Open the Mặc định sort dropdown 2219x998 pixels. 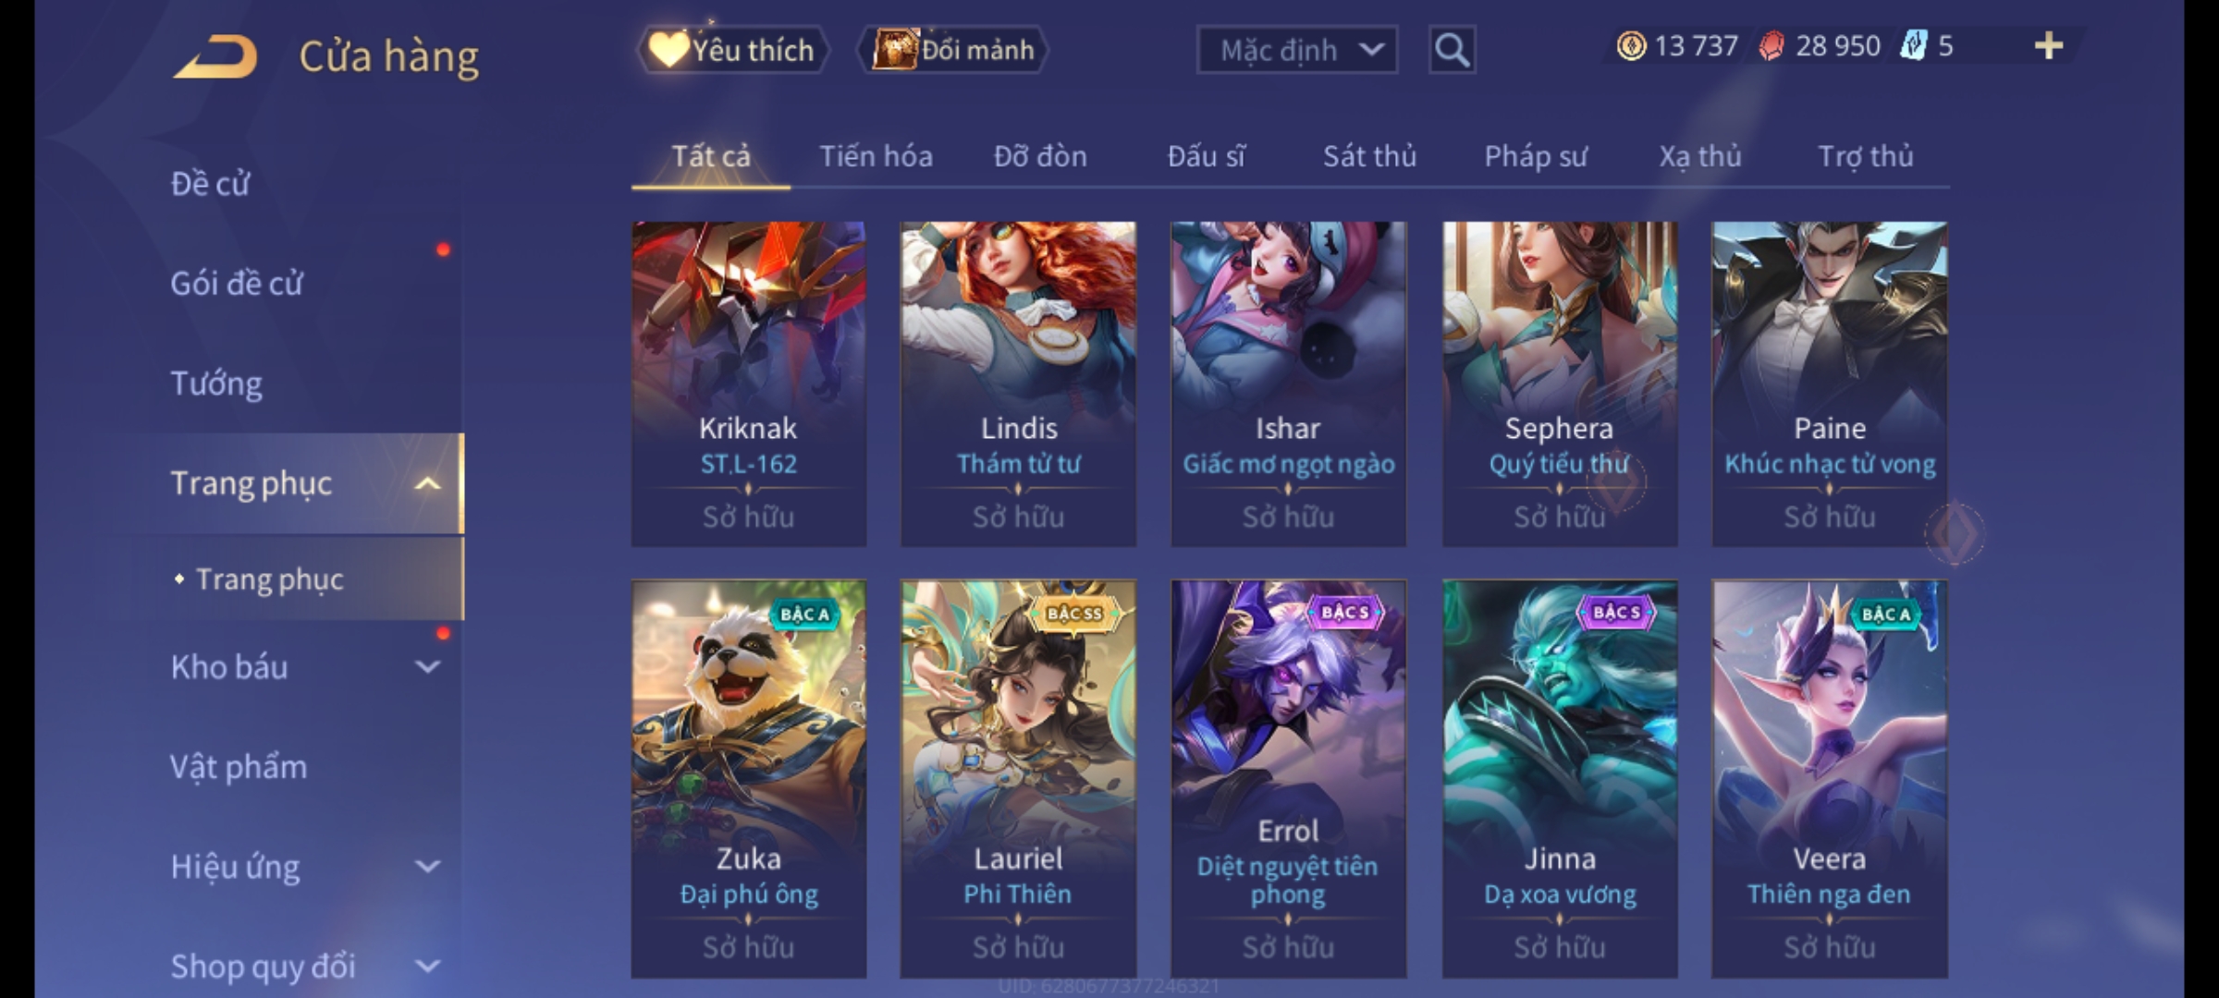point(1296,50)
